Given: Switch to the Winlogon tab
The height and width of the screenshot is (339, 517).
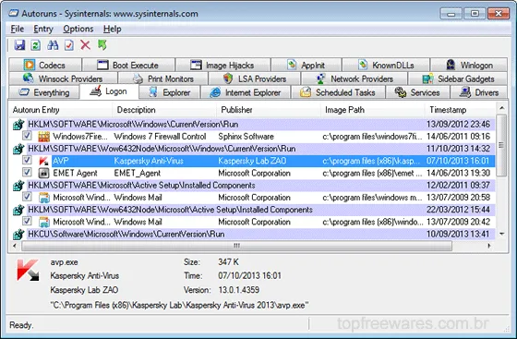Looking at the screenshot, I should click(x=469, y=65).
